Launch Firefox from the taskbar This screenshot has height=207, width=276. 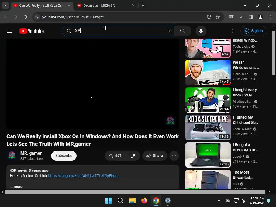[x=144, y=201]
